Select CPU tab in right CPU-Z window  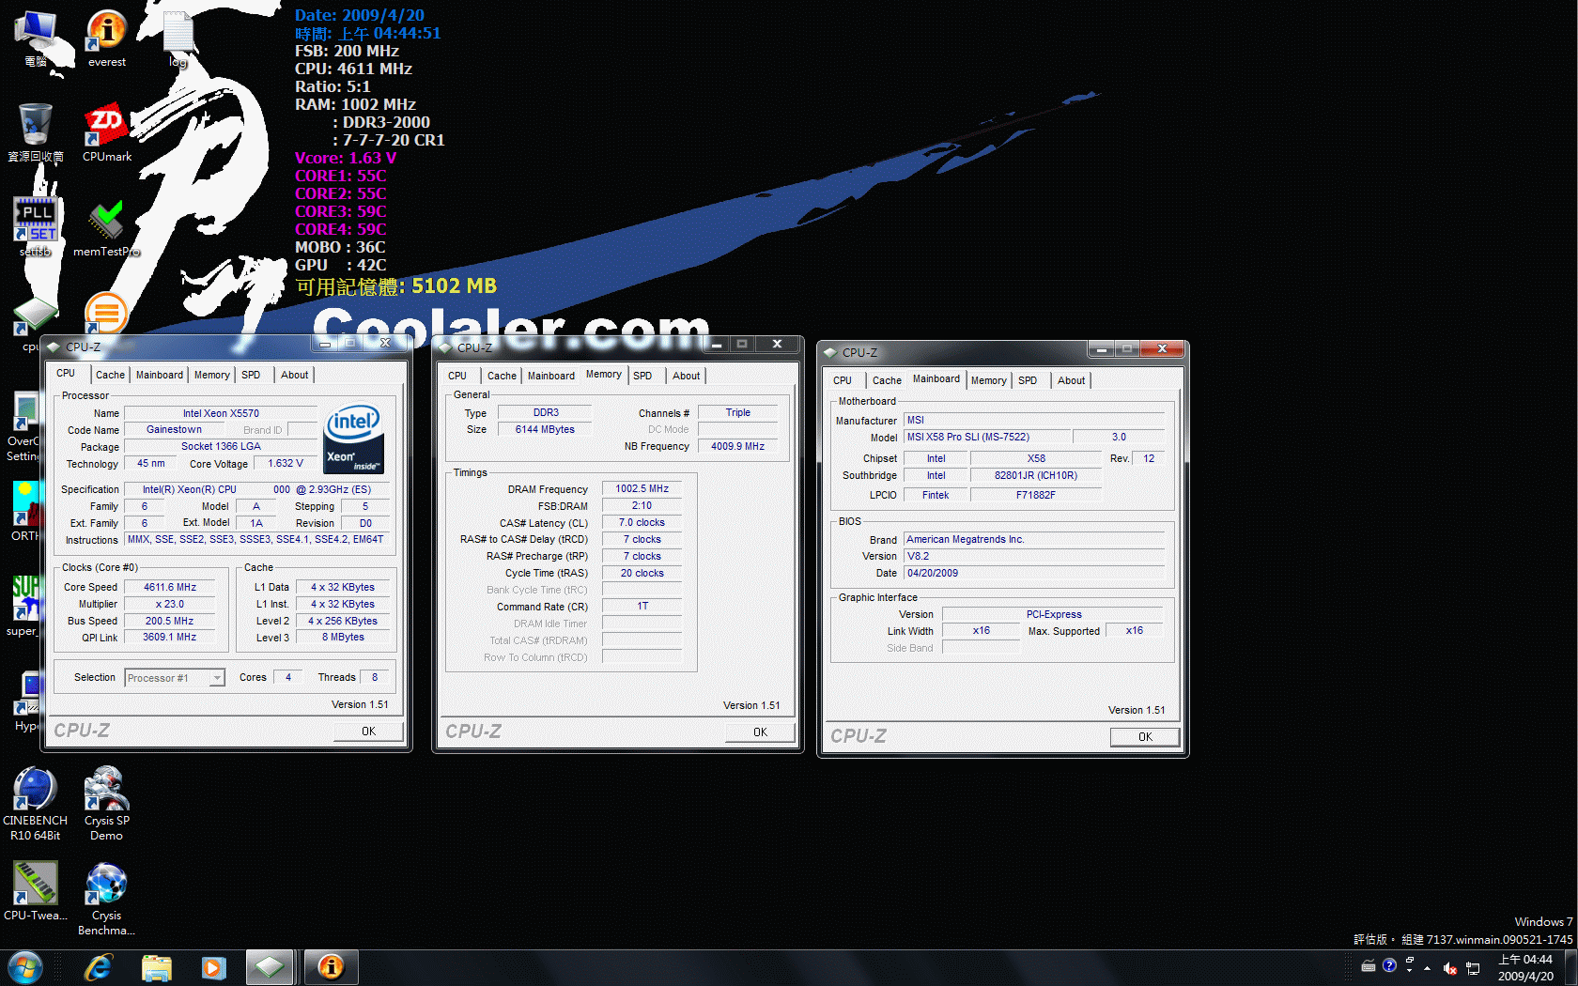click(x=843, y=380)
